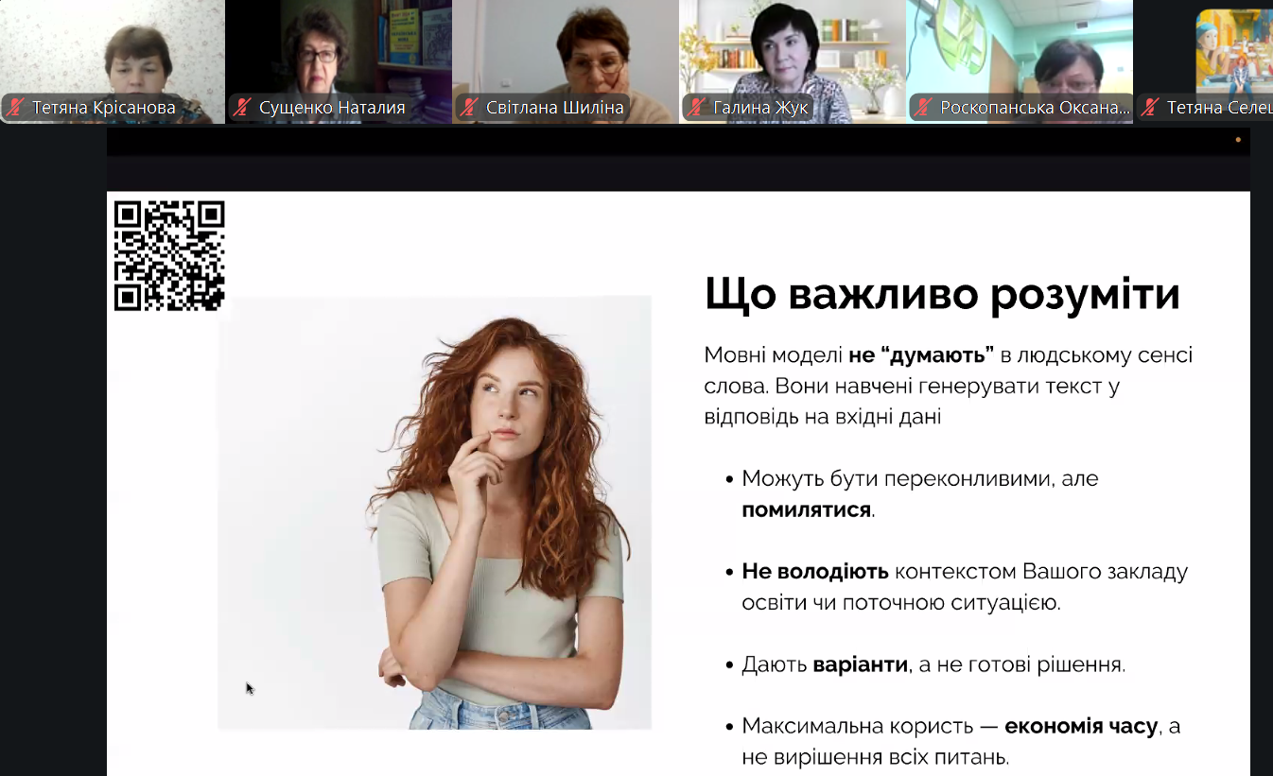Click muted mic icon next to Тетяна Селе…
The height and width of the screenshot is (776, 1273).
pyautogui.click(x=1150, y=108)
